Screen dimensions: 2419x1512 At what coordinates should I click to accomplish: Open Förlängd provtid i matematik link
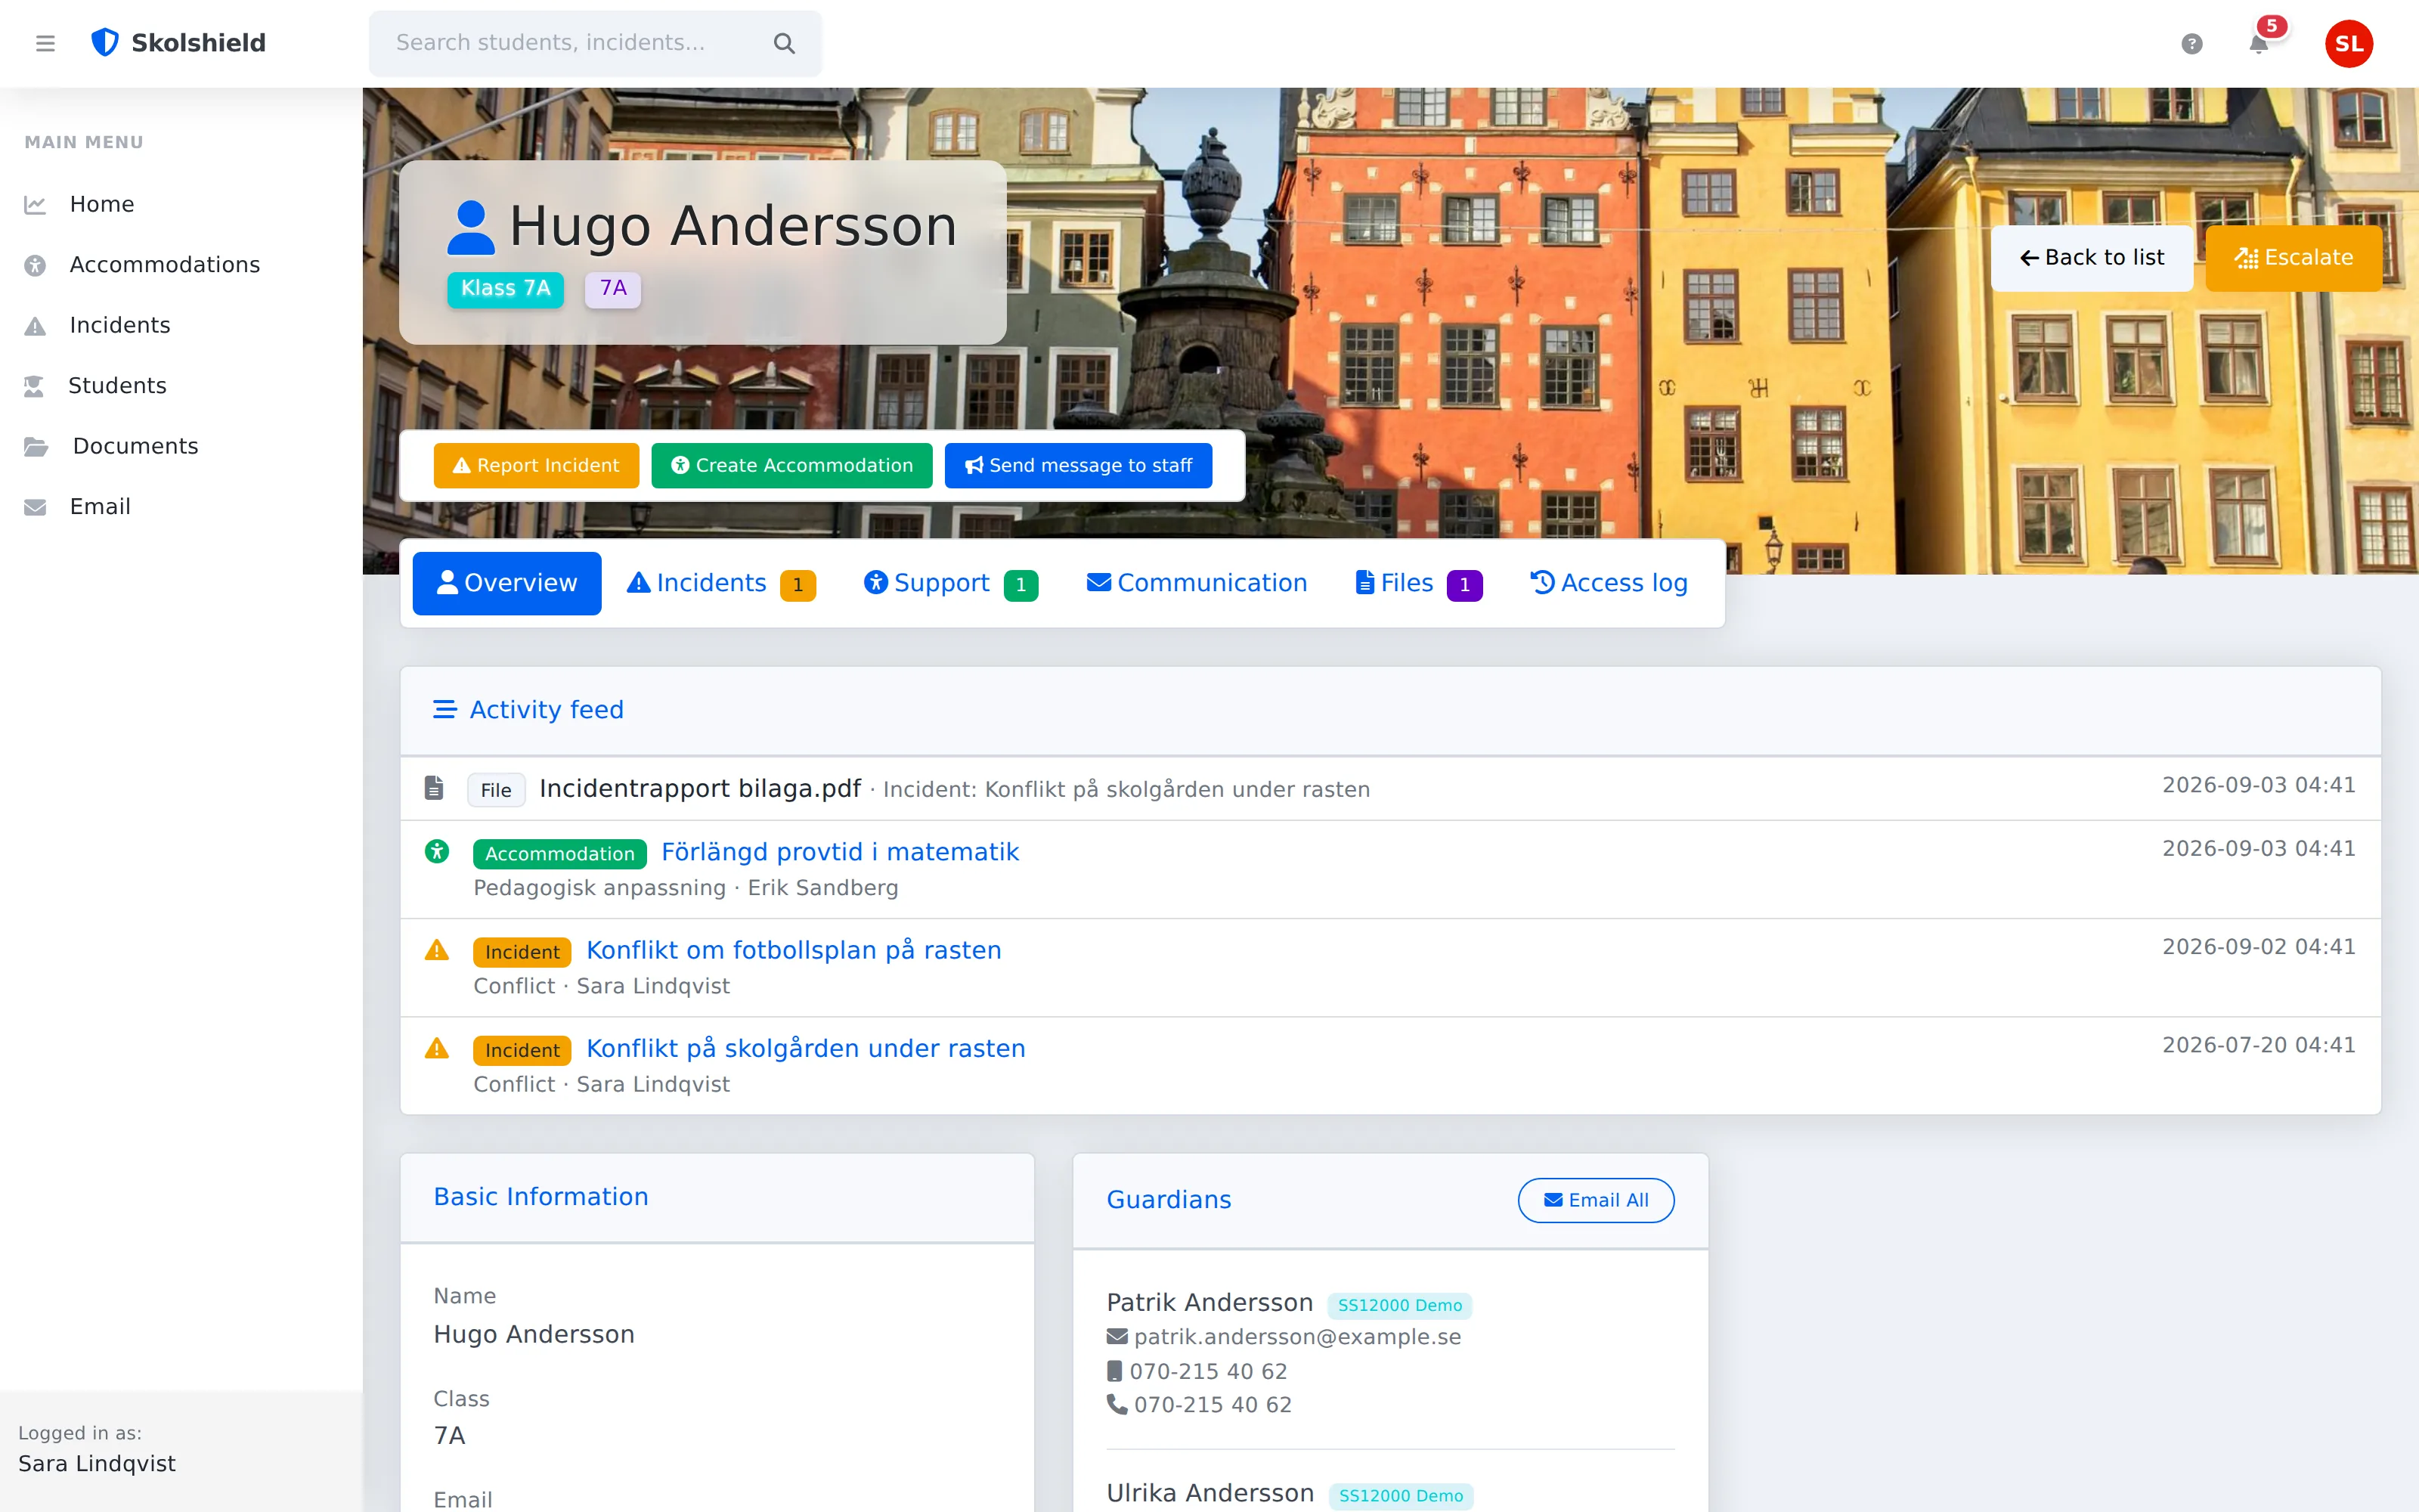pyautogui.click(x=840, y=852)
